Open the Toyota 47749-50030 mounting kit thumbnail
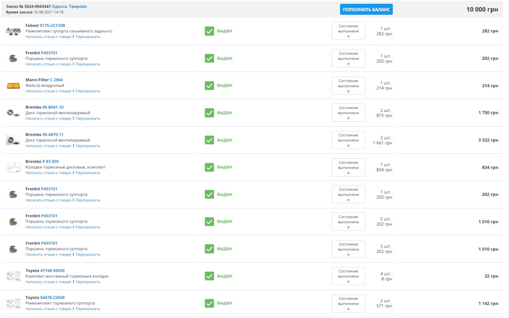 [x=13, y=276]
